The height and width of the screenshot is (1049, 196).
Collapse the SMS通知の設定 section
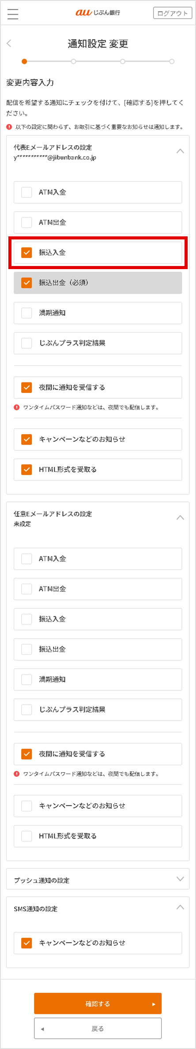pos(180,907)
